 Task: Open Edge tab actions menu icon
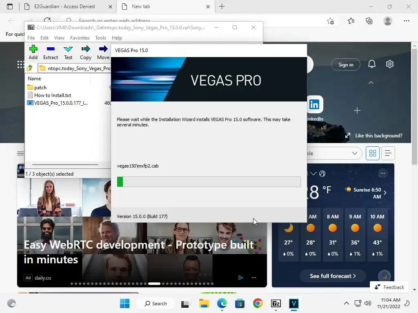click(x=10, y=7)
